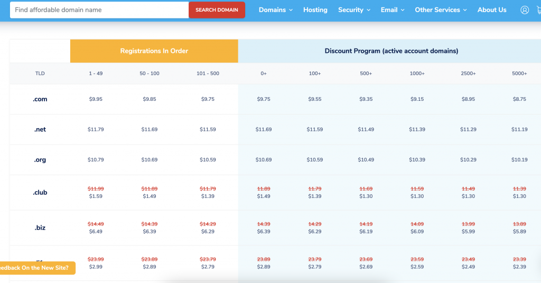This screenshot has height=283, width=541.
Task: Choose the .club TLD row label
Action: coord(40,192)
